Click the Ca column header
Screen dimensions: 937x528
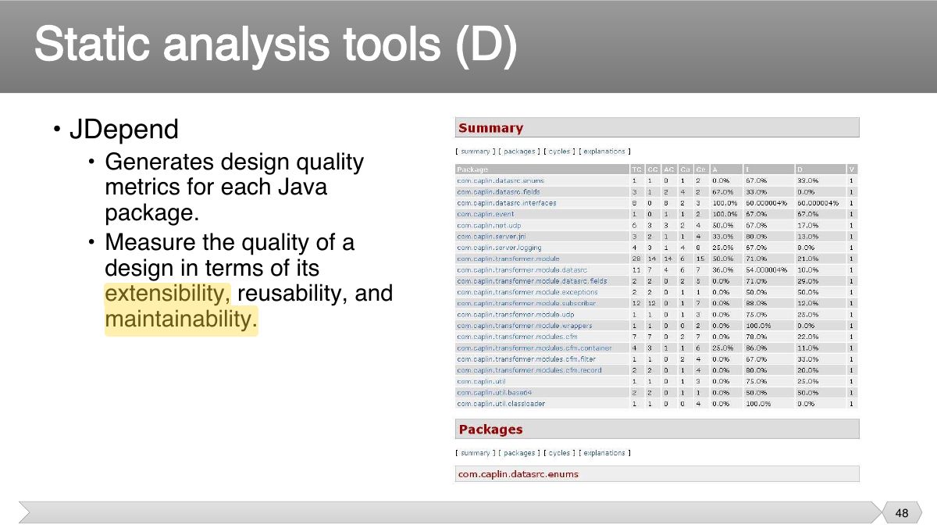tap(684, 169)
